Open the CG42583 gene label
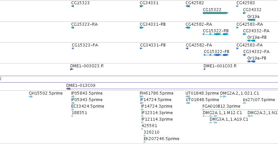 (x=246, y=3)
